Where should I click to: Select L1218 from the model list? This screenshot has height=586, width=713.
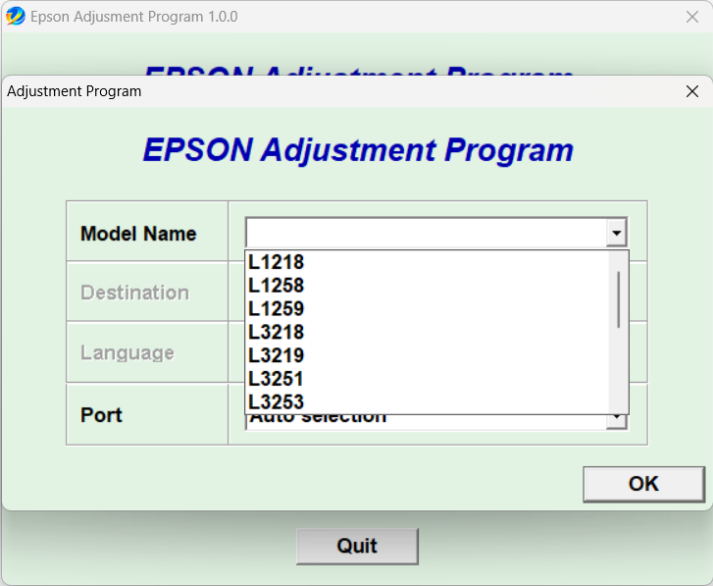pyautogui.click(x=277, y=262)
